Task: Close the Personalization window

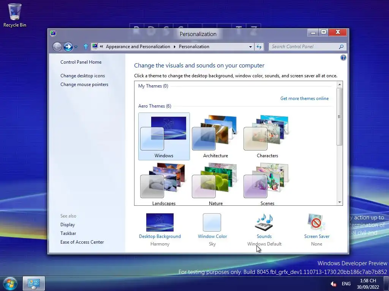Action: [338, 32]
